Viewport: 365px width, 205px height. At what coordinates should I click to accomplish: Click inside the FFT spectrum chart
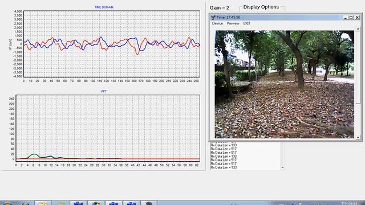coord(108,128)
